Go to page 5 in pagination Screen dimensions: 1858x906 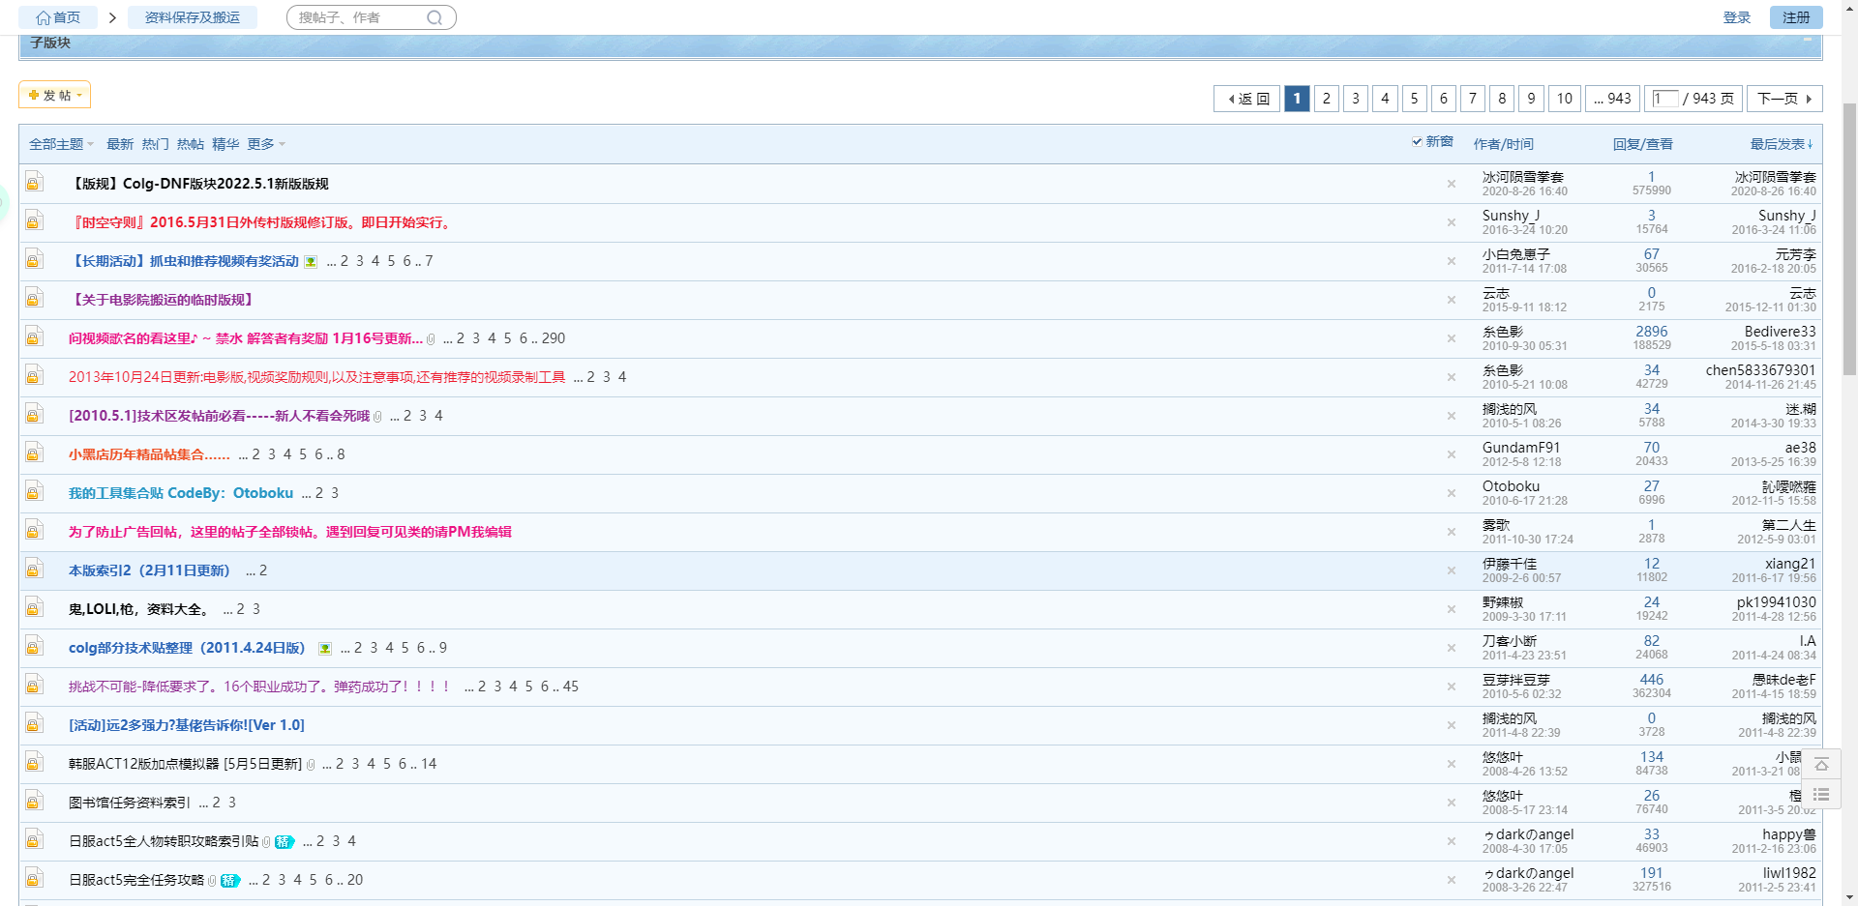[1414, 99]
